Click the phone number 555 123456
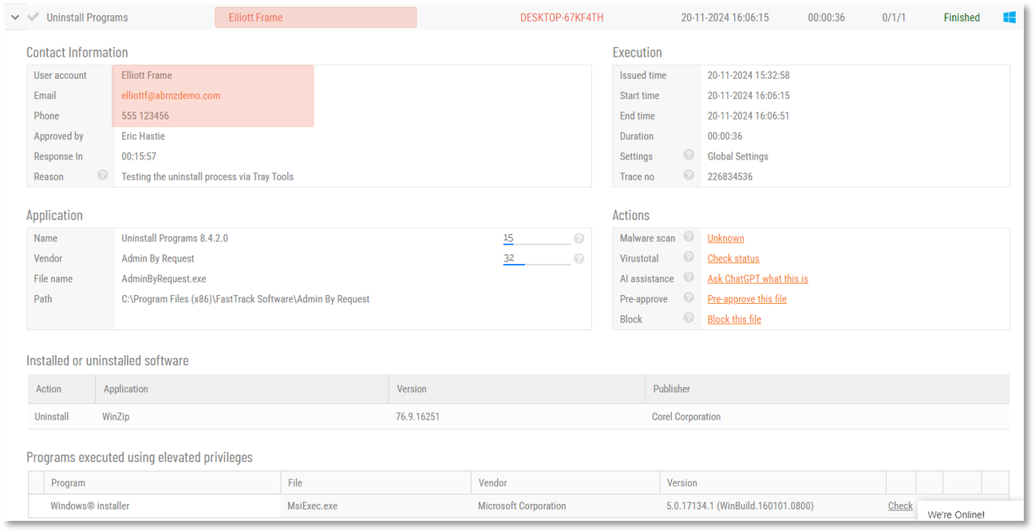The image size is (1035, 532). (x=145, y=116)
